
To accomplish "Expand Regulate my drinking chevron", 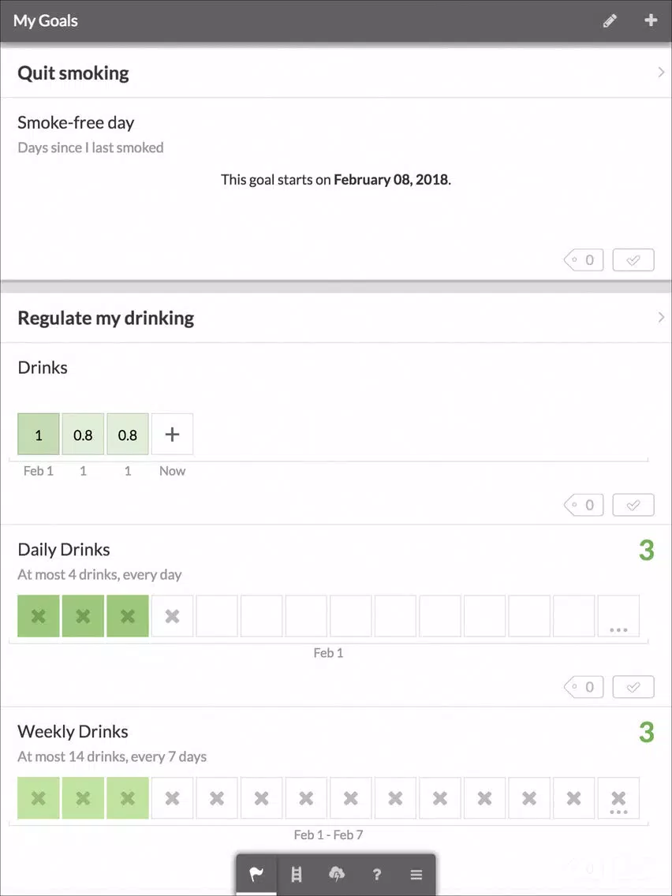I will tap(661, 317).
